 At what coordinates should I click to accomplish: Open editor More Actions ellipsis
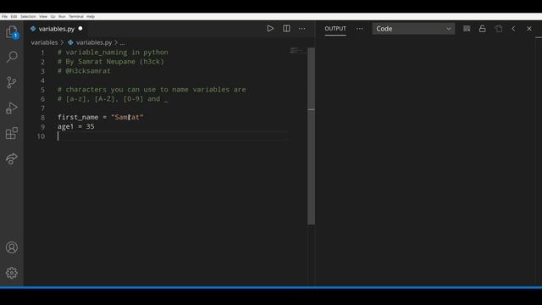click(302, 29)
